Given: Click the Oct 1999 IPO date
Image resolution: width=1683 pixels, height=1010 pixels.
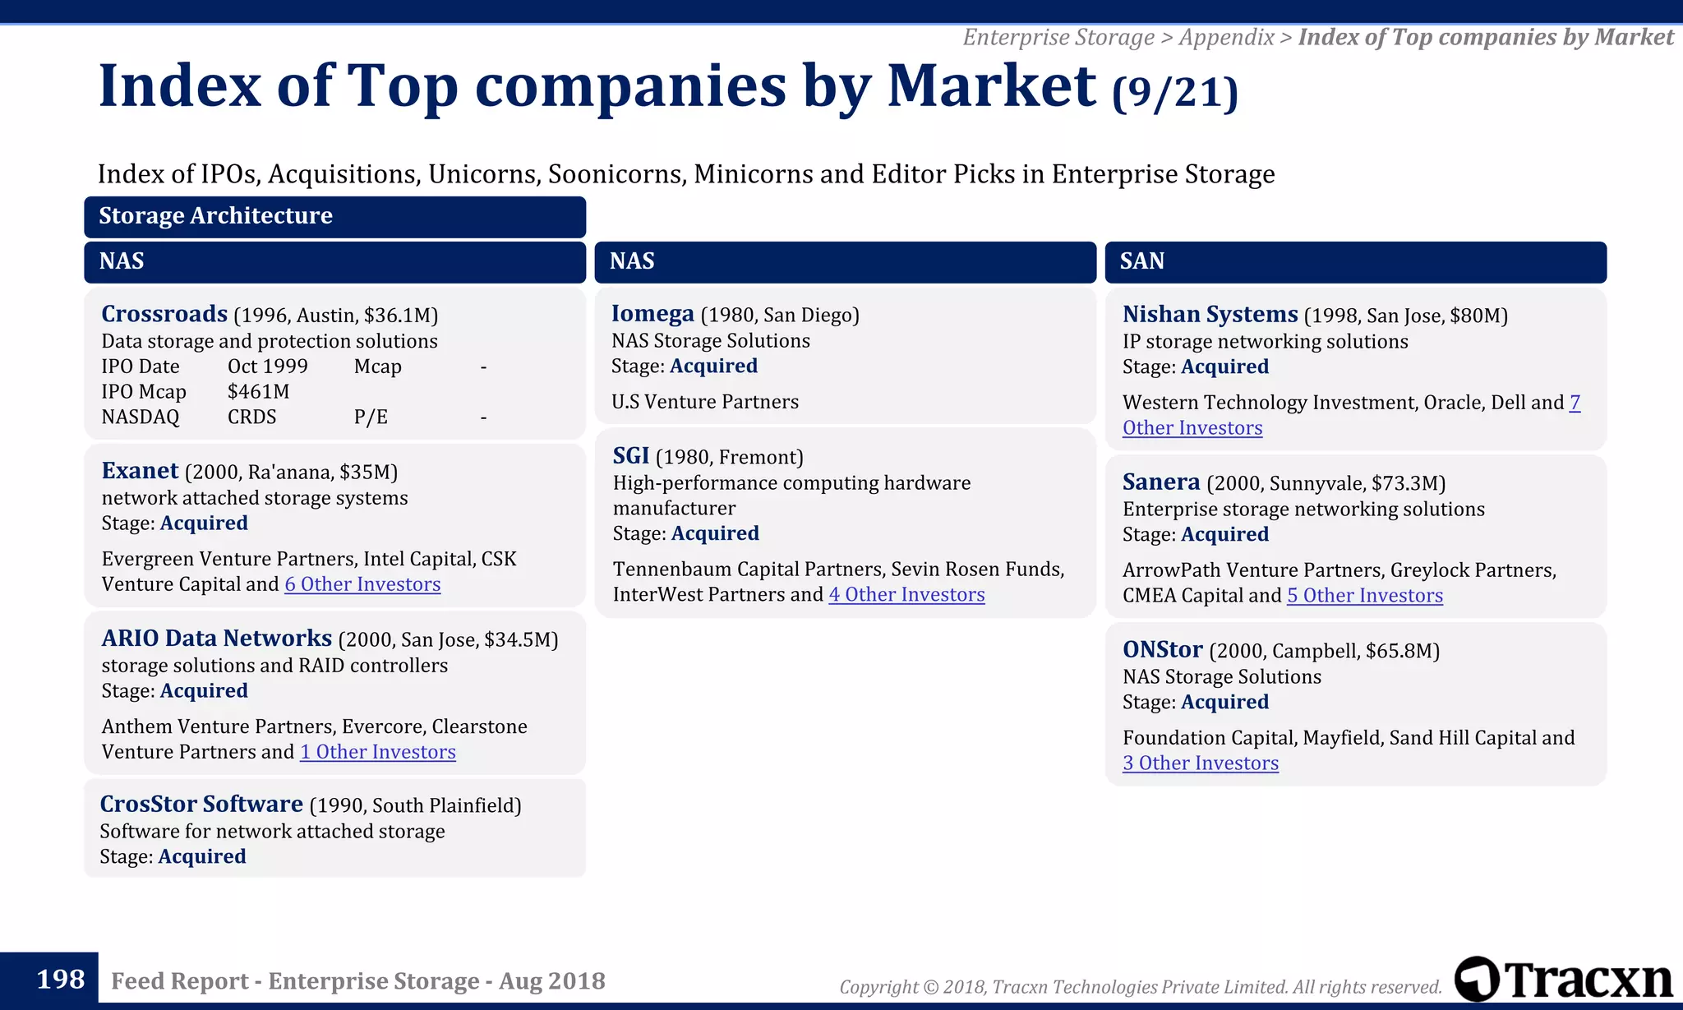Looking at the screenshot, I should pos(268,367).
